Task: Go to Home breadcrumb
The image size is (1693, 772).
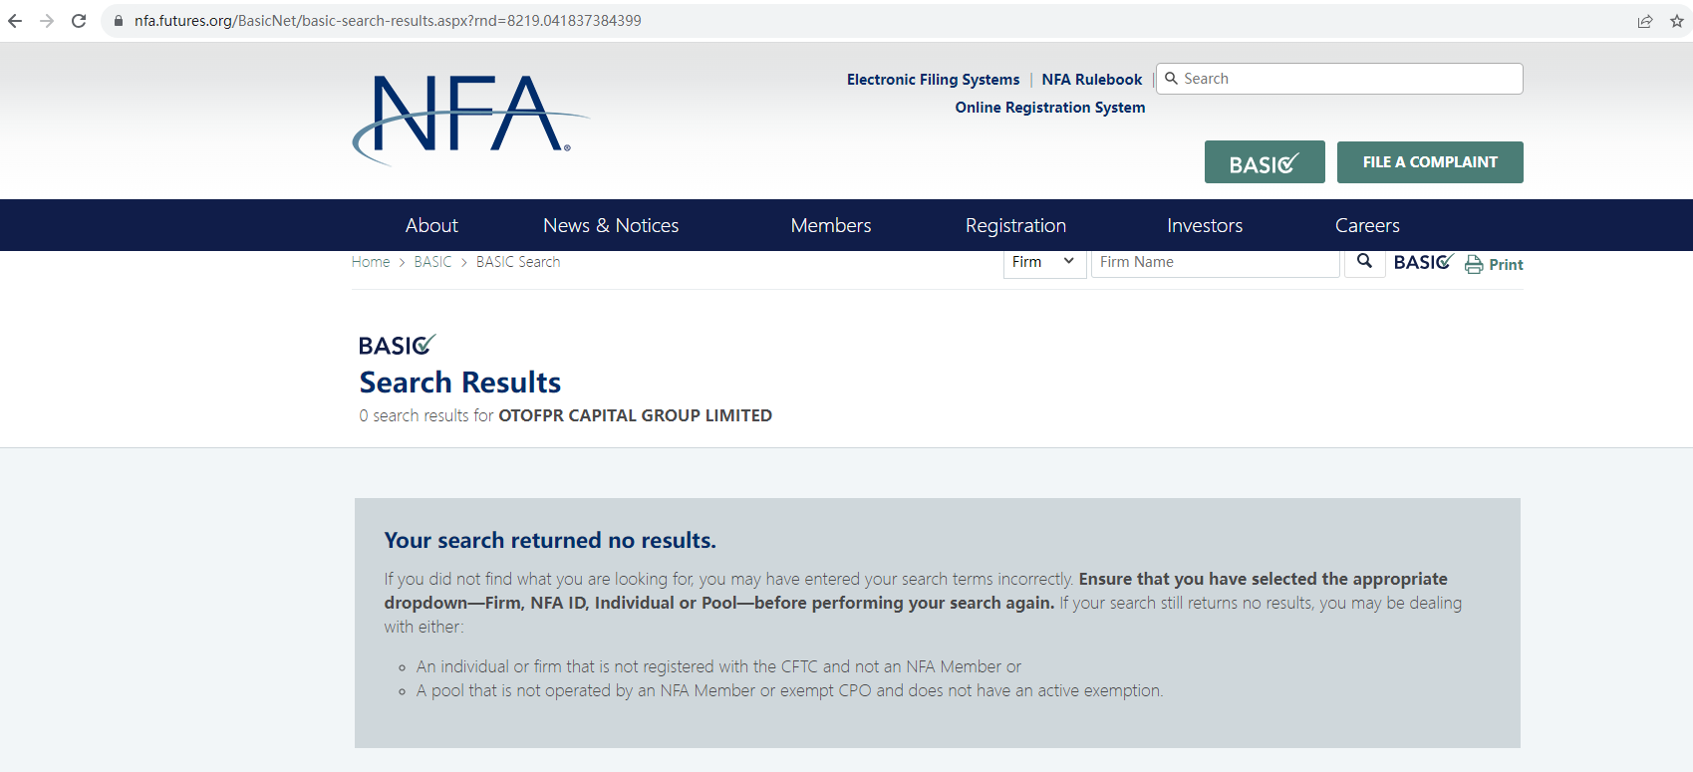Action: pyautogui.click(x=371, y=262)
